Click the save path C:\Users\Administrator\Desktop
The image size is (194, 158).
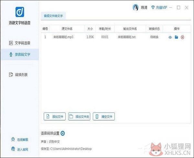point(71,149)
